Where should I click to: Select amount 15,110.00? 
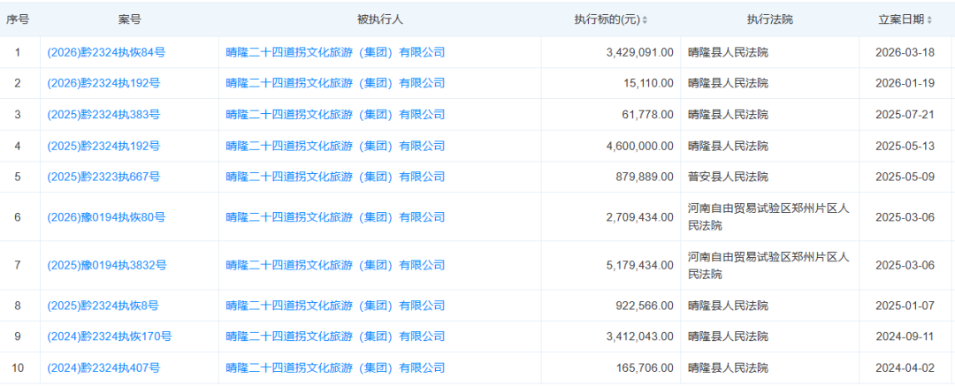(x=648, y=83)
